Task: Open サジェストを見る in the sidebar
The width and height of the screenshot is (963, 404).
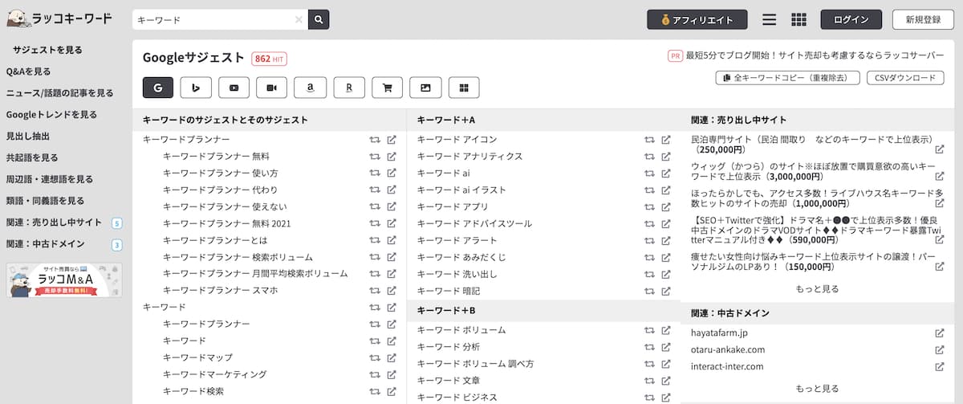Action: point(47,50)
